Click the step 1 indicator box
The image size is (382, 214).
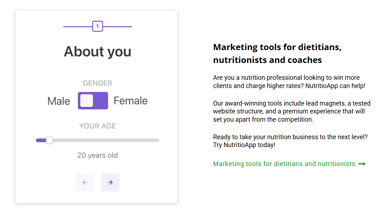[x=97, y=26]
